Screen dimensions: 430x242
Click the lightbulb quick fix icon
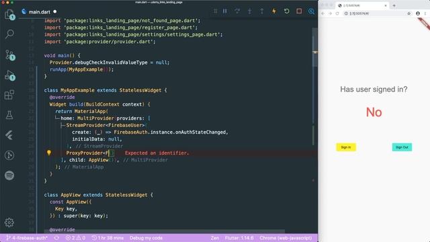[49, 153]
